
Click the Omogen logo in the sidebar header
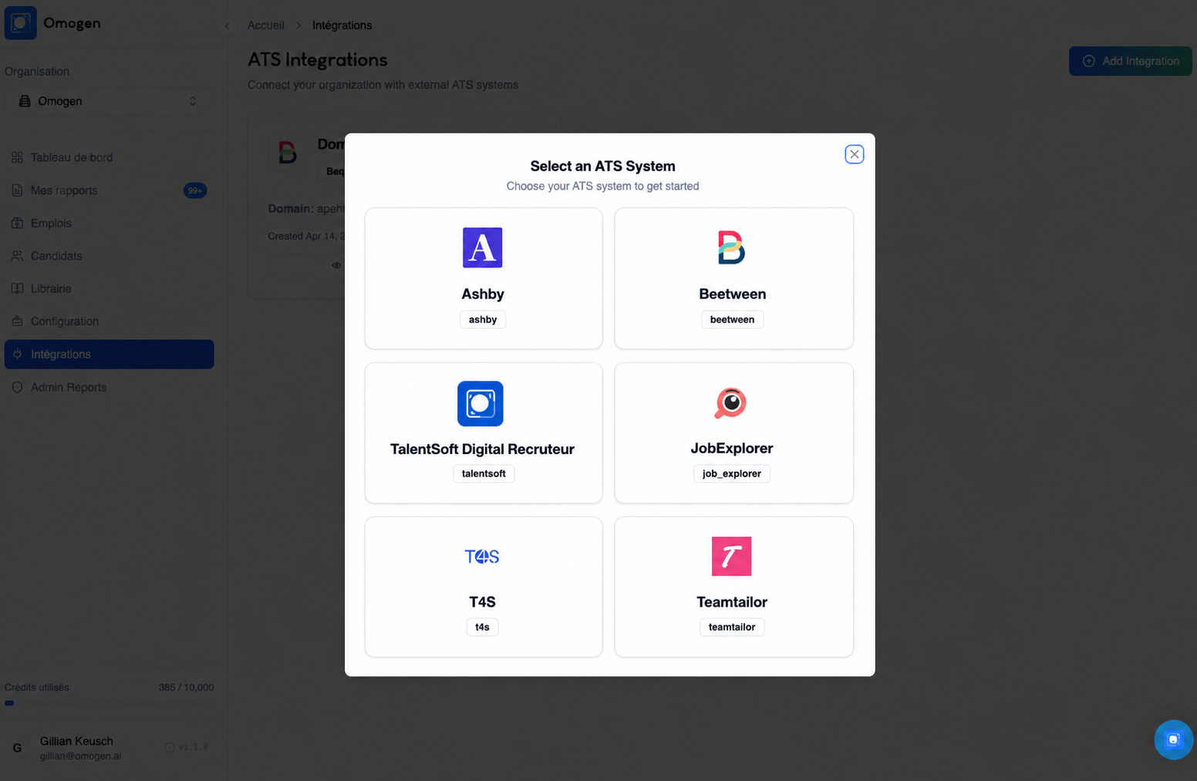21,23
